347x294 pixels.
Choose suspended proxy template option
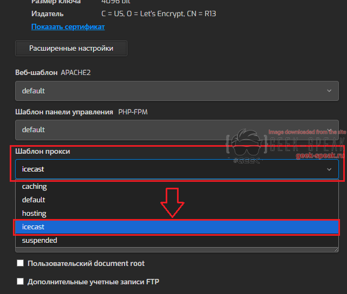39,241
